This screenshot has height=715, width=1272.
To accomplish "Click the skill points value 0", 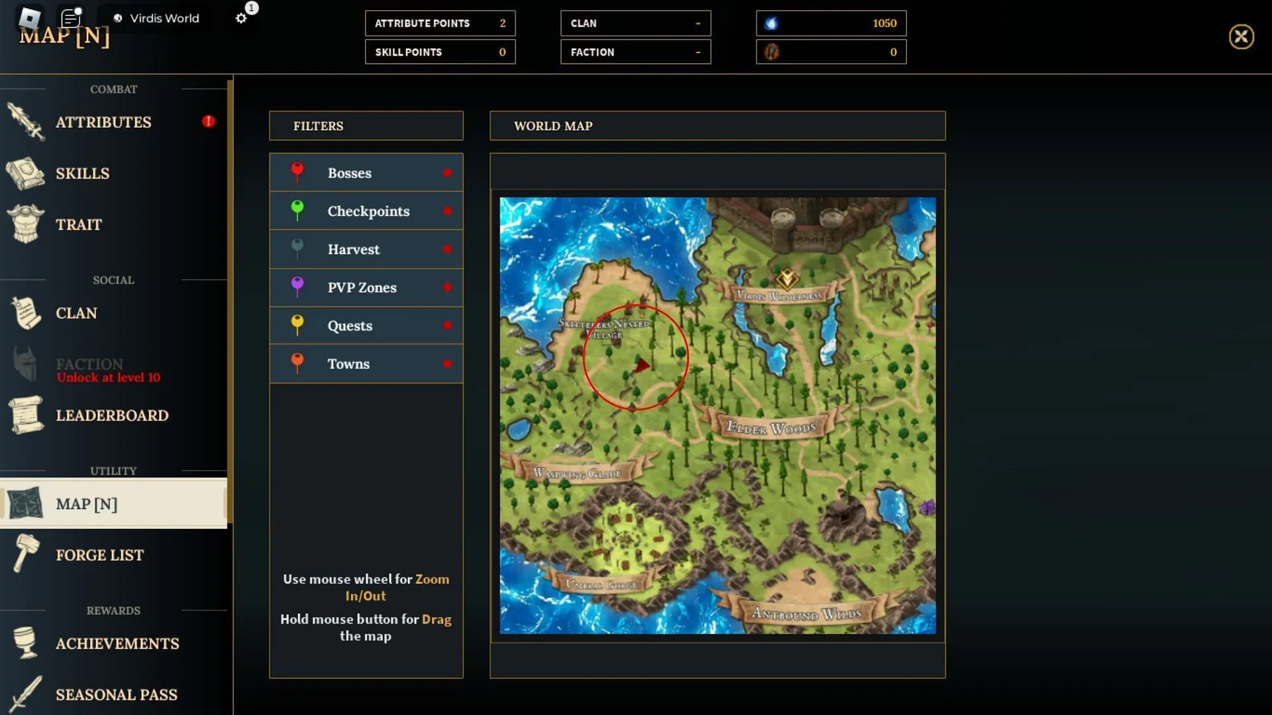I will click(502, 52).
